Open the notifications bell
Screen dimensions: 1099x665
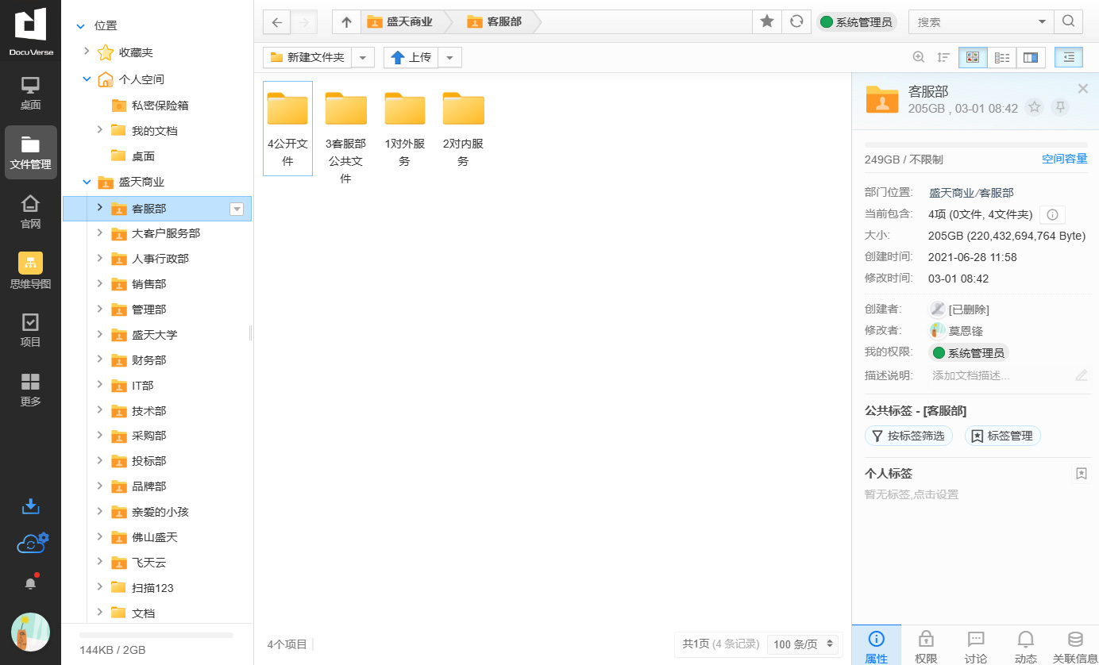(x=30, y=583)
